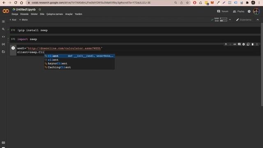The image size is (263, 148).
Task: Select the lowercase client suggestion
Action: tap(79, 60)
